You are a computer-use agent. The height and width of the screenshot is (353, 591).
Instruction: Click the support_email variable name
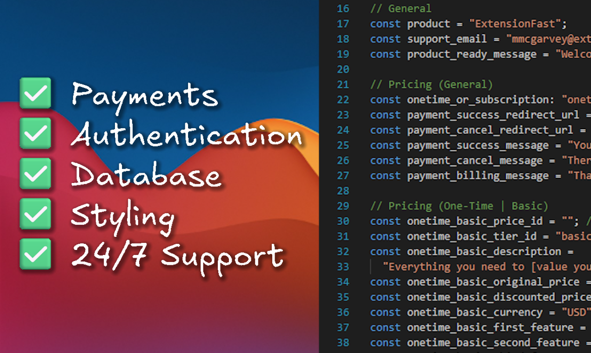pos(447,39)
